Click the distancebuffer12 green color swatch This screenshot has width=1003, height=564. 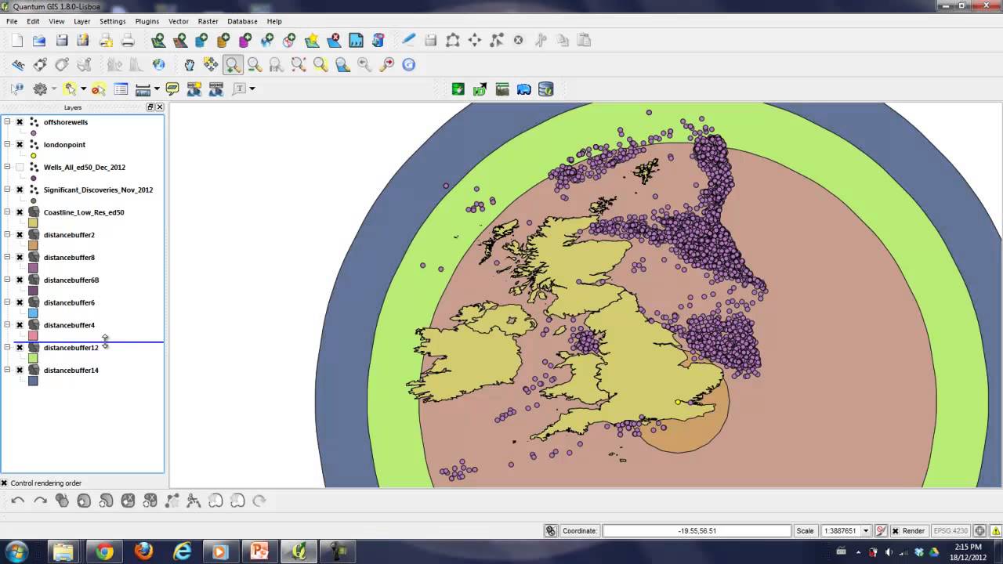33,359
